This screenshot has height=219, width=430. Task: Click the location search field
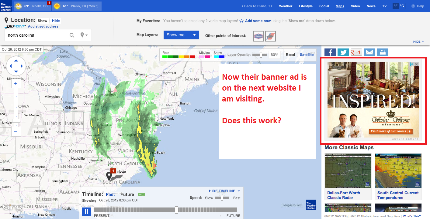37,35
